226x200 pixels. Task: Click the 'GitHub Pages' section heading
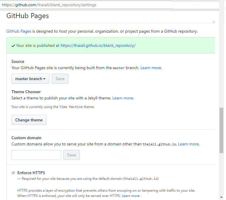(x=28, y=16)
